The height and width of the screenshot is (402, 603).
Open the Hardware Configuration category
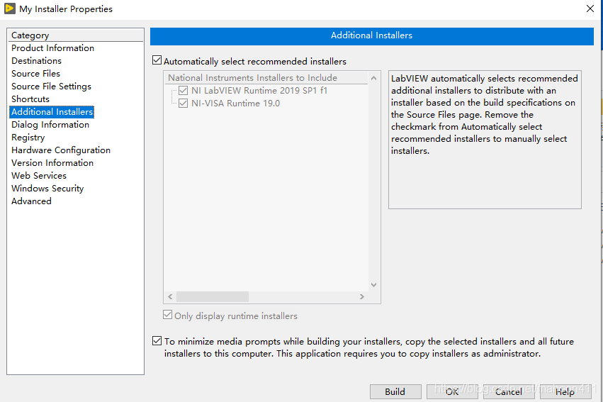61,150
